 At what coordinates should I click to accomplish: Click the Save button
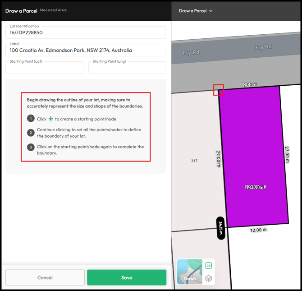tap(127, 277)
